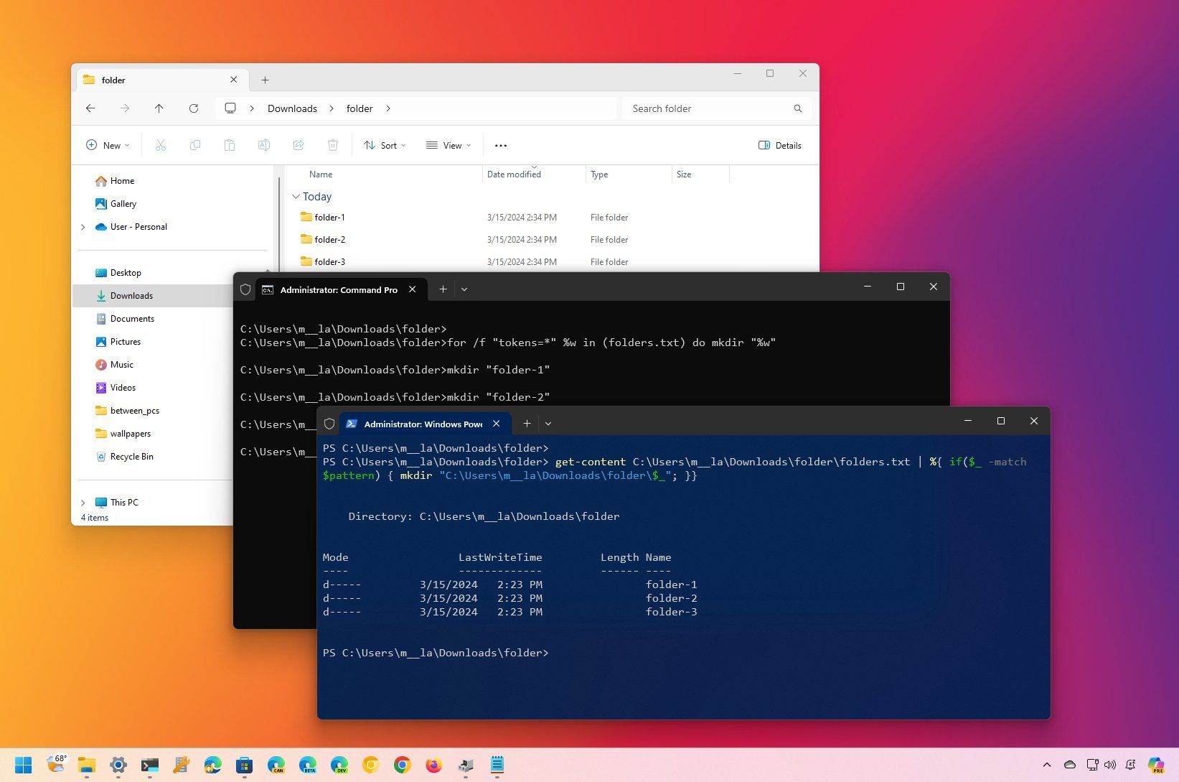Click the Share icon in the toolbar
The width and height of the screenshot is (1179, 782).
pyautogui.click(x=299, y=145)
